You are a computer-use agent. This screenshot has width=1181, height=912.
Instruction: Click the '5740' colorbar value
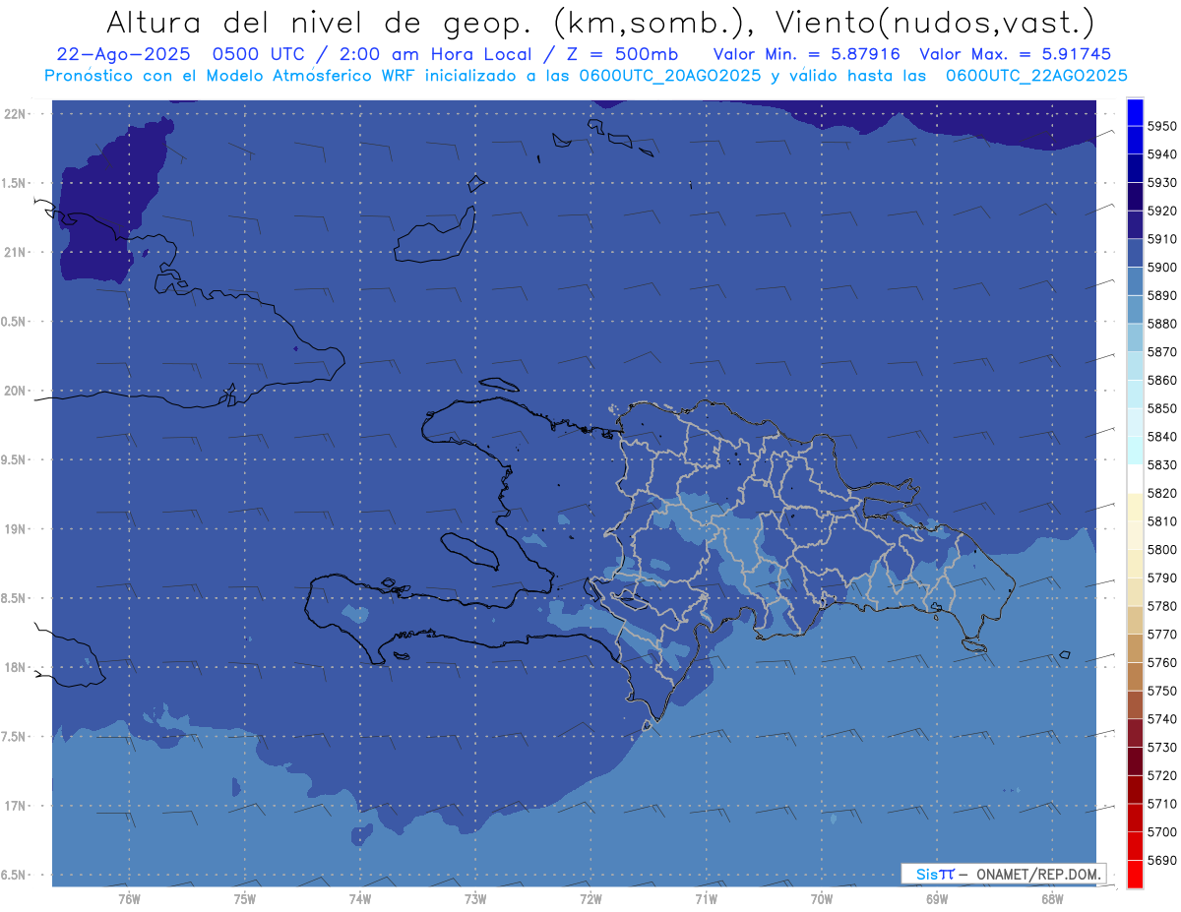[1161, 719]
